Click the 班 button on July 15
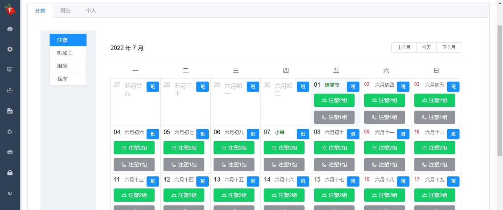The height and width of the screenshot is (210, 503). (353, 181)
